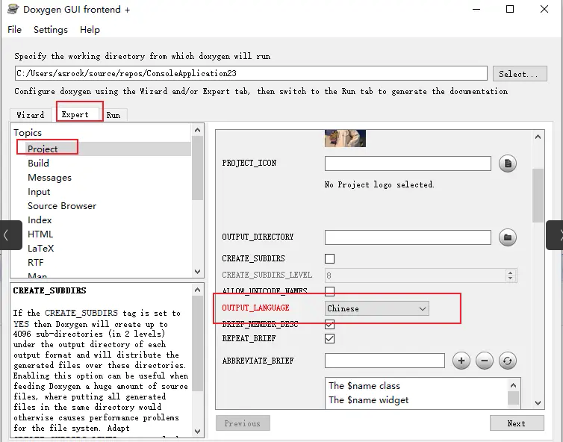Viewport: 563px width, 442px height.
Task: Click the settings panel scroll up arrow
Action: [x=538, y=137]
